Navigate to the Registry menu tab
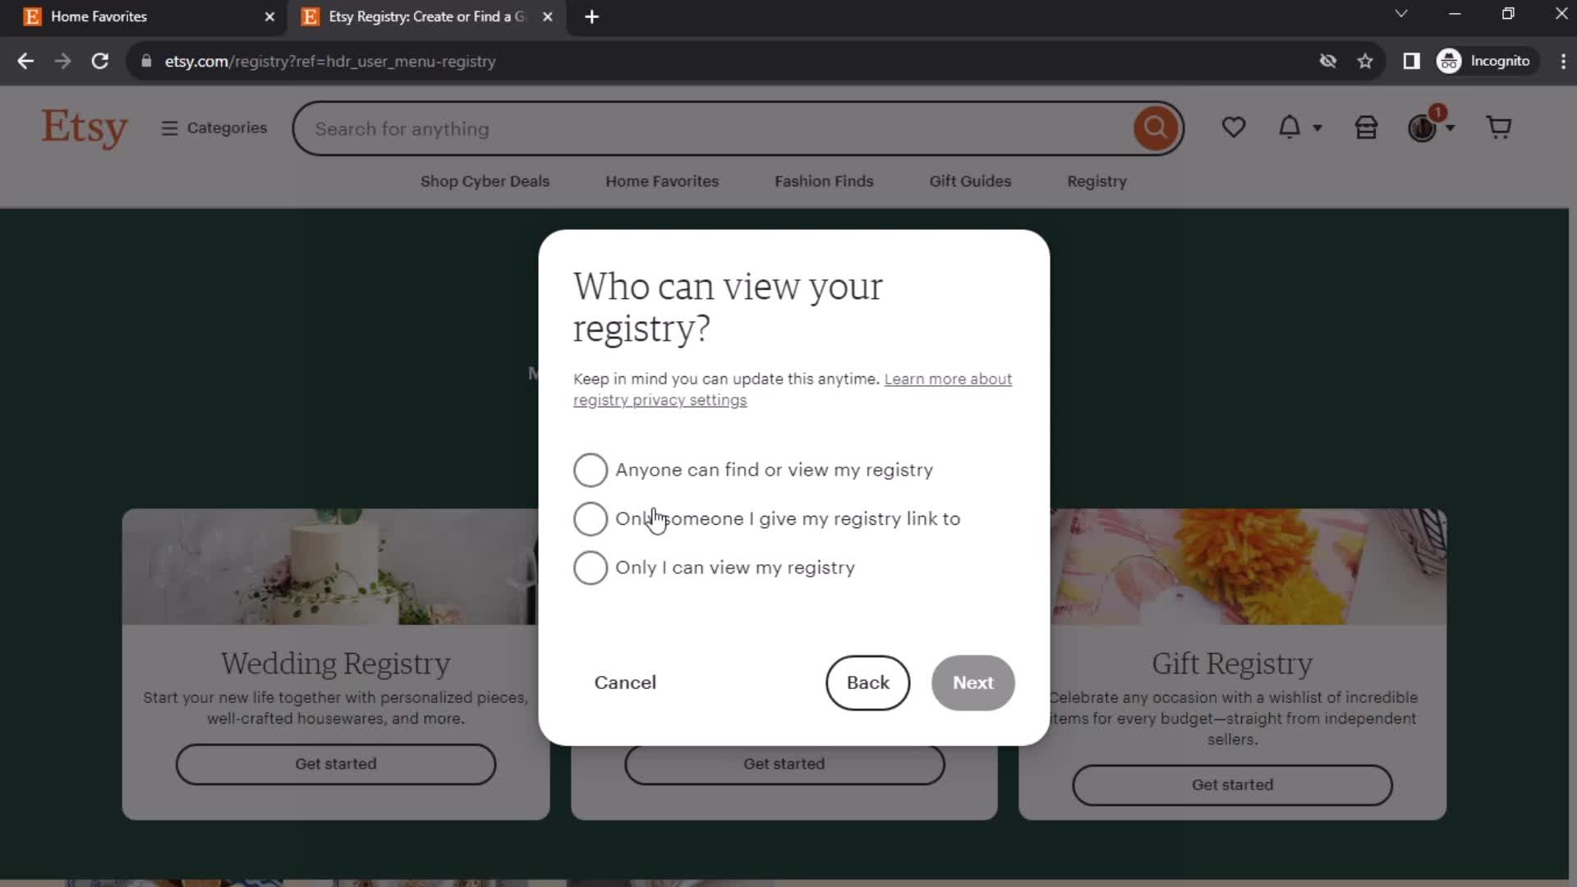 coord(1098,181)
